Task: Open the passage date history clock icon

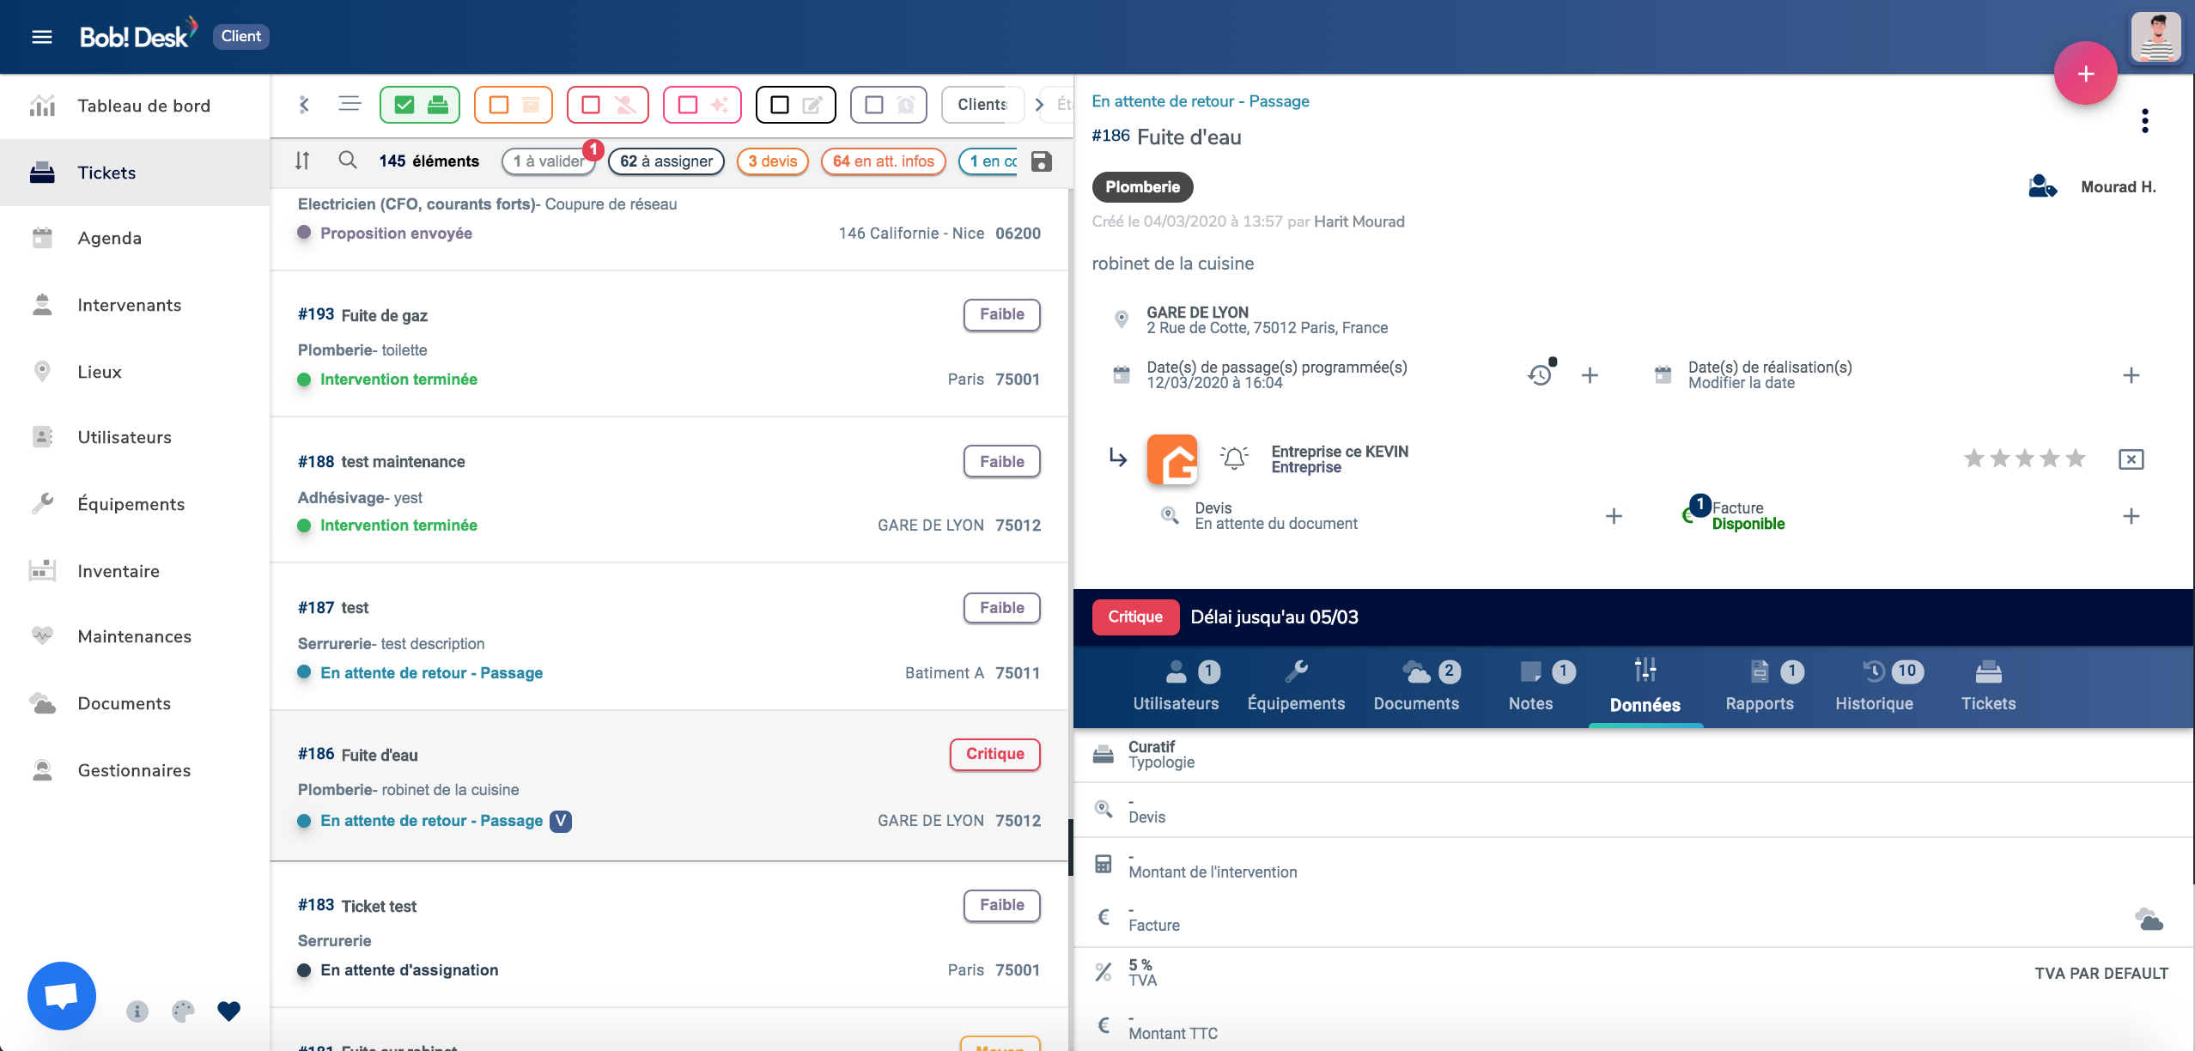Action: (x=1540, y=374)
